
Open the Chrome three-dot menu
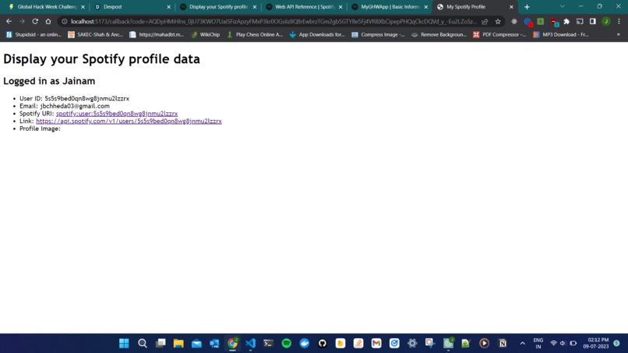(619, 21)
